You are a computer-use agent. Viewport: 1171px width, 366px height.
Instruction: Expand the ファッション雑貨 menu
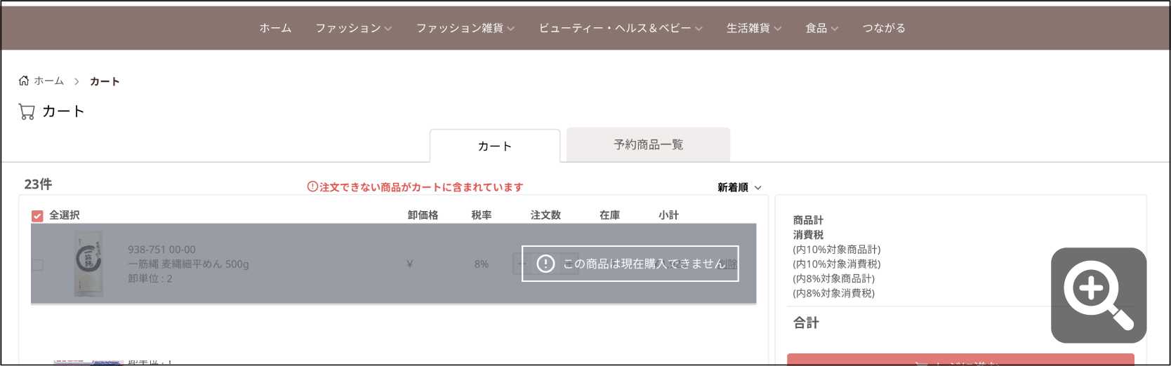pyautogui.click(x=465, y=28)
